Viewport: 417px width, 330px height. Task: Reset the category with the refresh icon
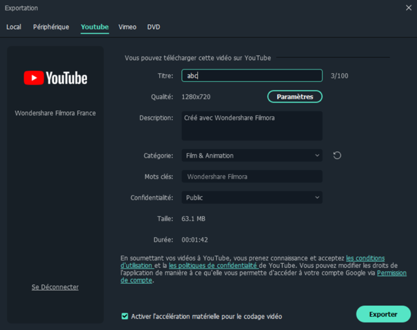[x=337, y=155]
